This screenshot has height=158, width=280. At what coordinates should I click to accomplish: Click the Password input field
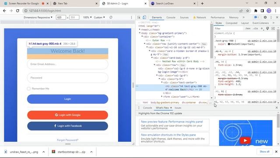(x=68, y=78)
